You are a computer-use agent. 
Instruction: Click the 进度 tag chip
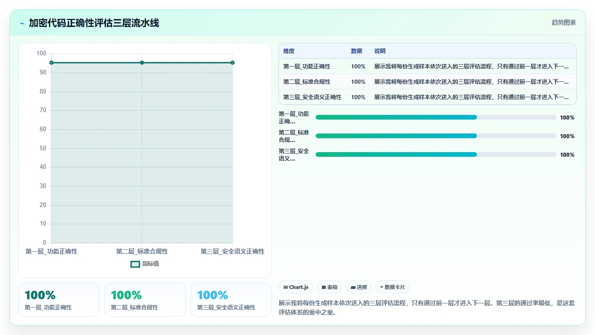(x=359, y=287)
